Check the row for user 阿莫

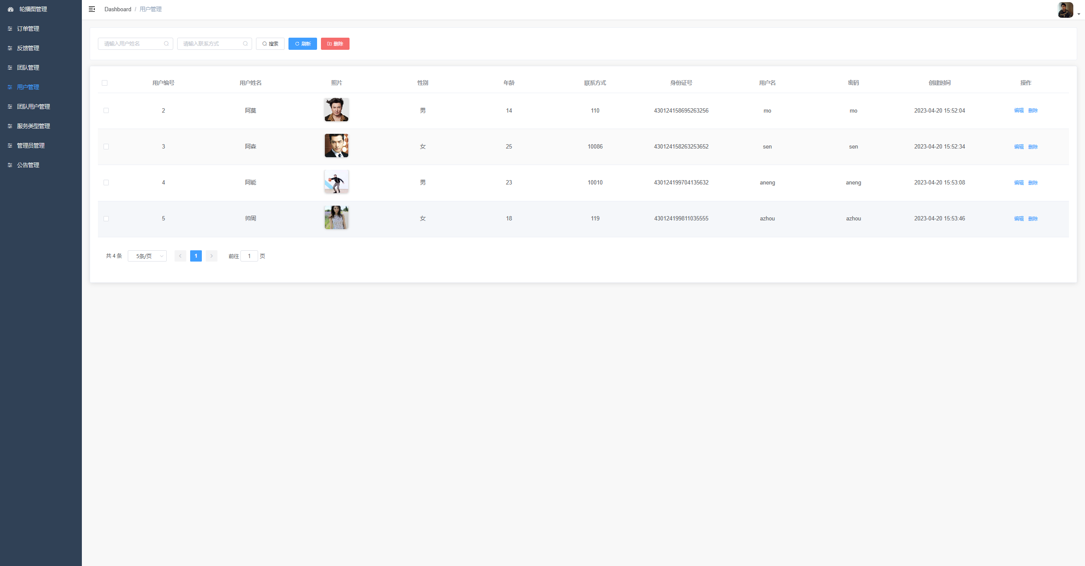pos(106,110)
